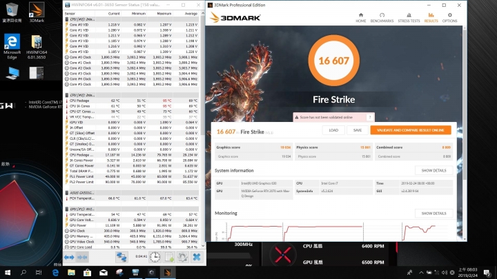Viewport: 497px width, 279px height.
Task: Select the GPU Clock sensor row
Action: [x=132, y=231]
